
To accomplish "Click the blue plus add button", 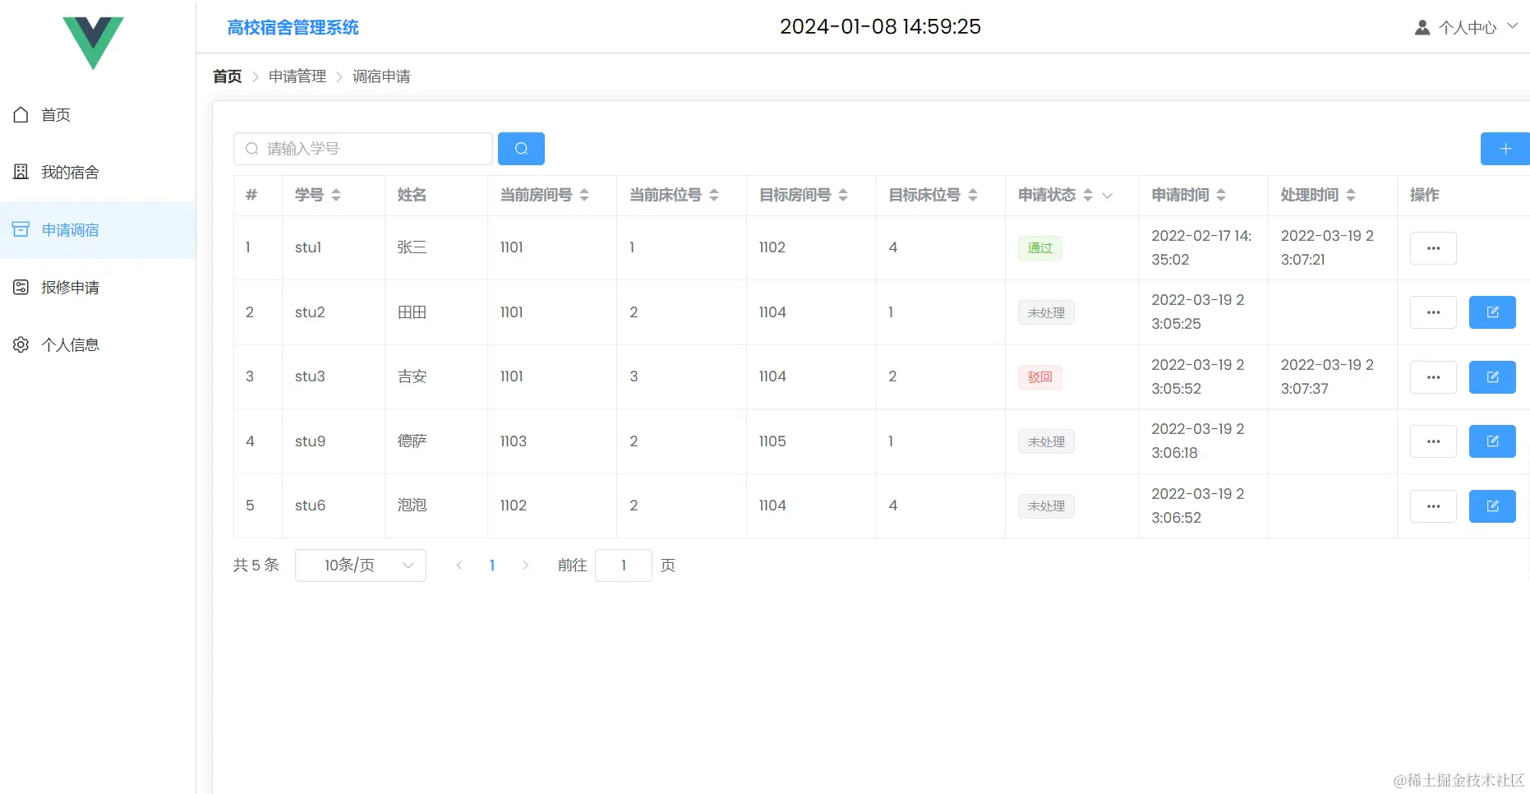I will point(1505,149).
